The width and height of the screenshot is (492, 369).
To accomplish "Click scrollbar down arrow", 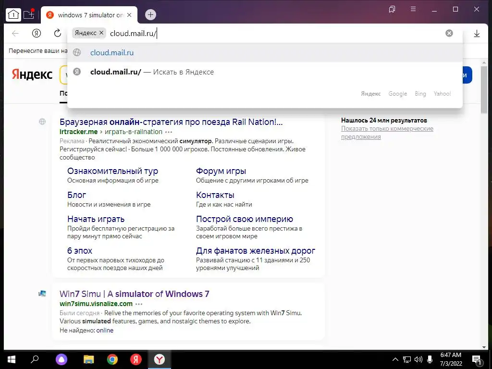I will point(484,347).
